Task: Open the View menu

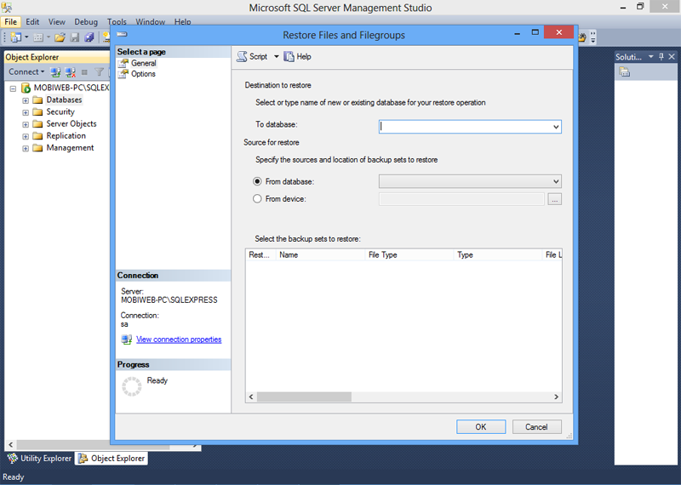Action: click(x=56, y=22)
